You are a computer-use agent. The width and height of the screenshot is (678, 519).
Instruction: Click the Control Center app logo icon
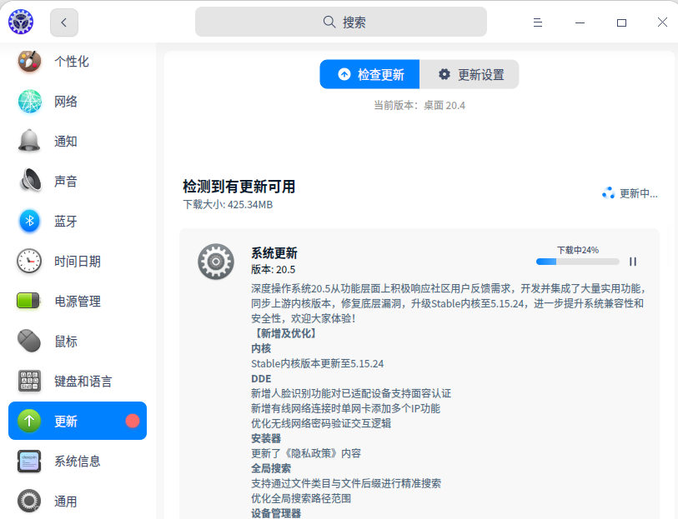21,22
